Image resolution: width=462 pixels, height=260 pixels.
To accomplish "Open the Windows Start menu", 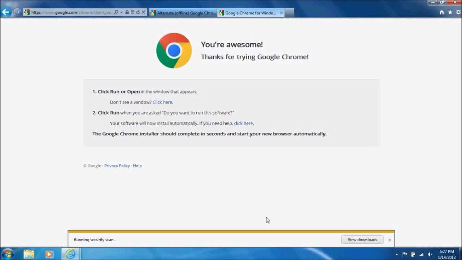I will coord(8,254).
